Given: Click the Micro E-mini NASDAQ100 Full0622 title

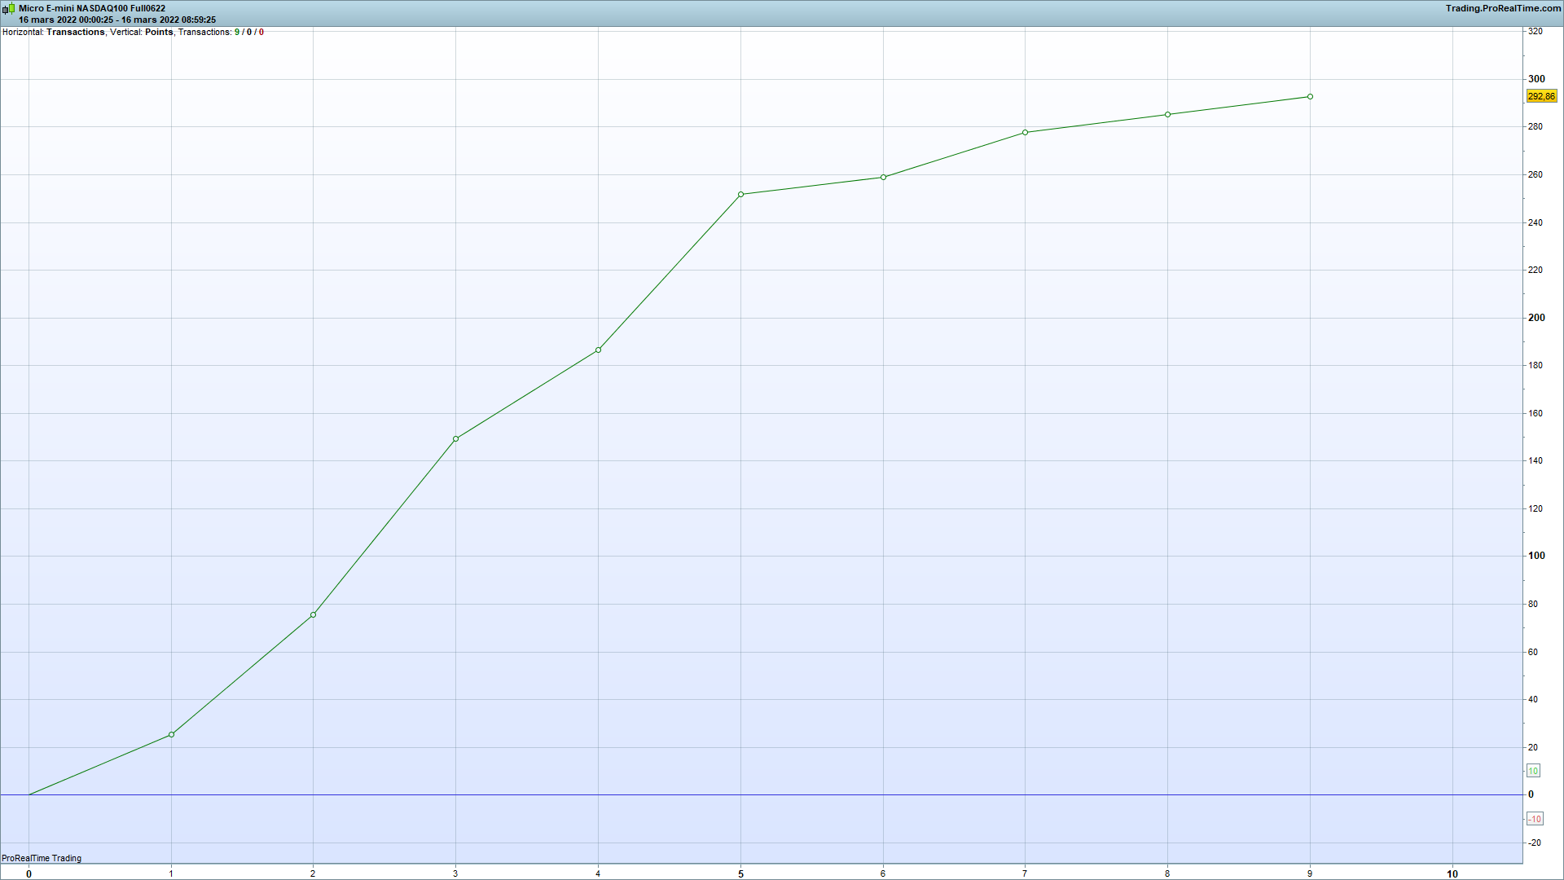Looking at the screenshot, I should click(x=92, y=8).
